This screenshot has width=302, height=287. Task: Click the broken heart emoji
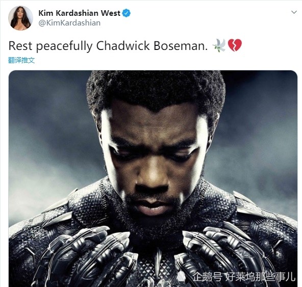235,45
